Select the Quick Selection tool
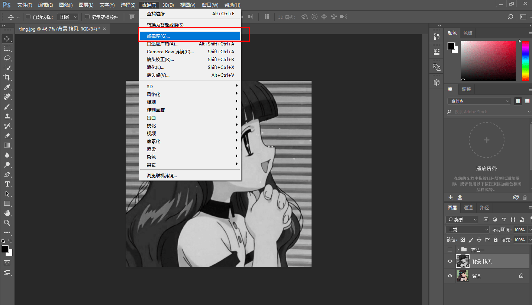The width and height of the screenshot is (532, 305). click(7, 68)
